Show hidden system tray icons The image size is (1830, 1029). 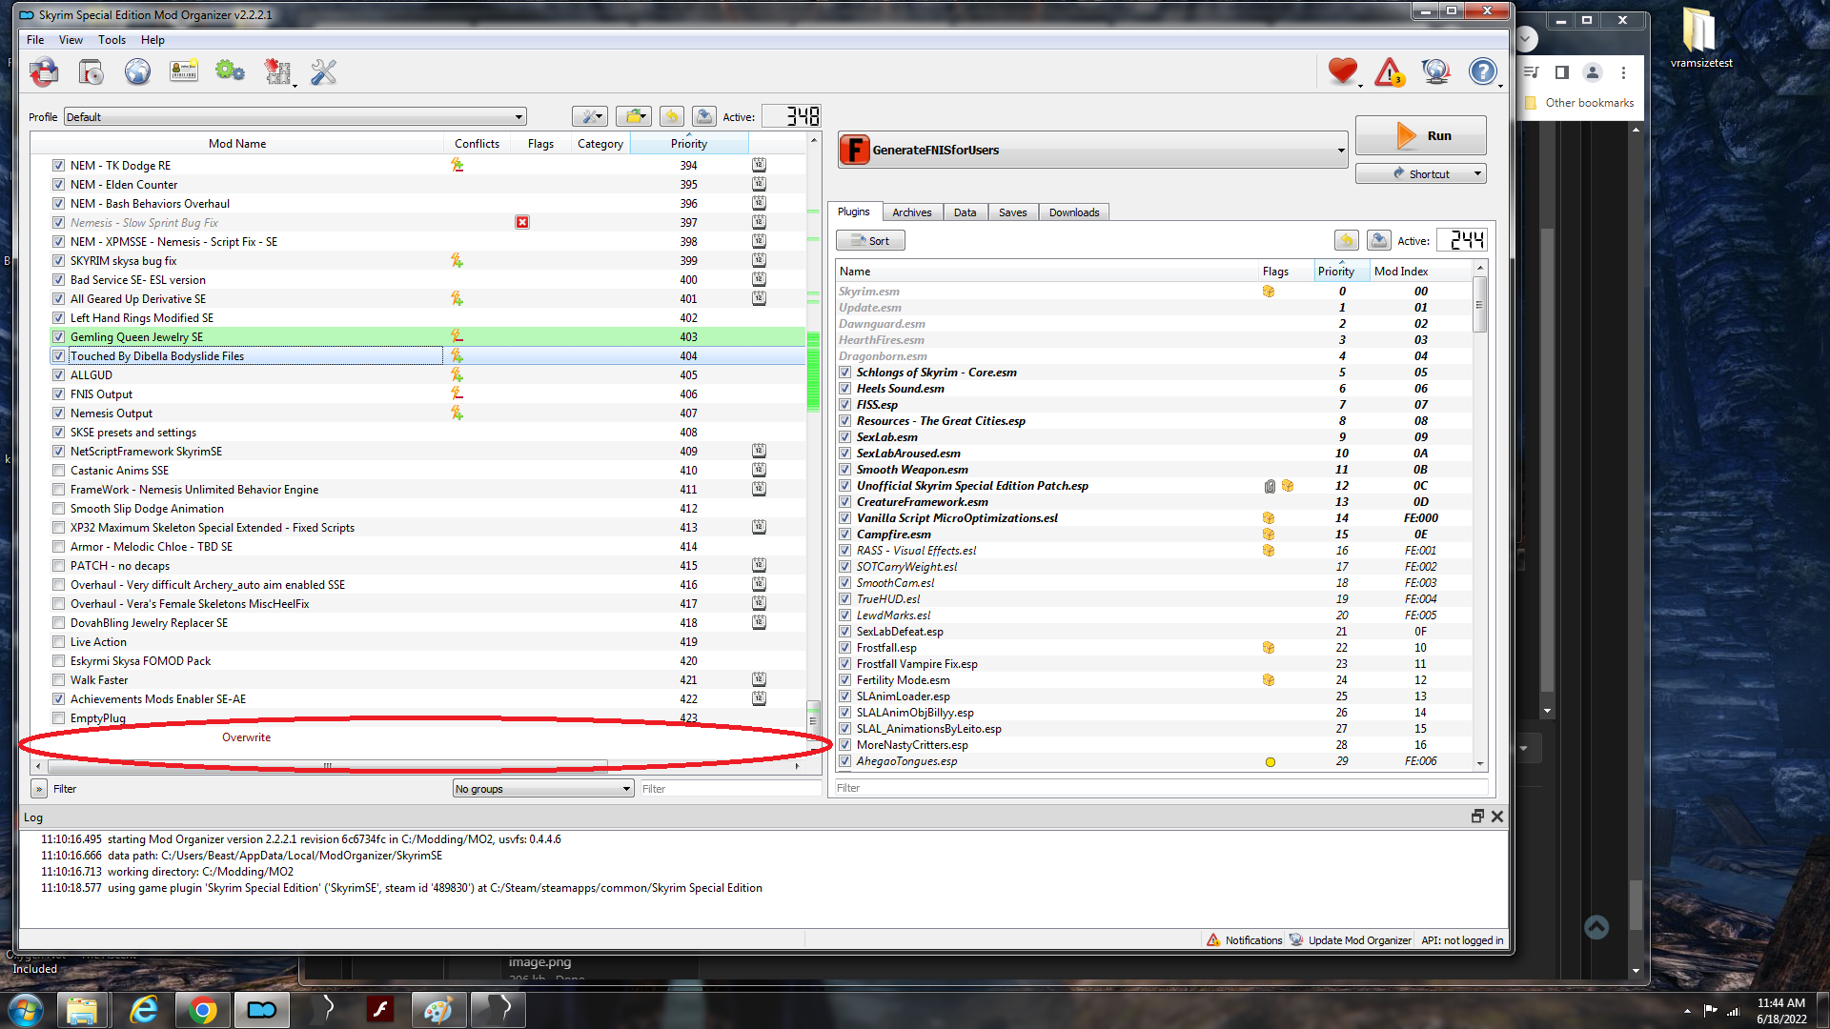pos(1687,1011)
